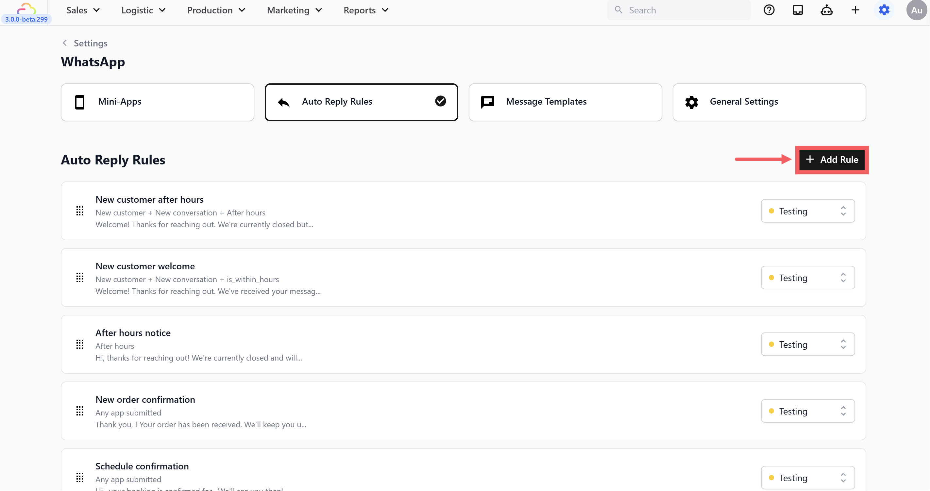Viewport: 930px width, 491px height.
Task: Click drag handle of After hours notice rule
Action: point(80,345)
